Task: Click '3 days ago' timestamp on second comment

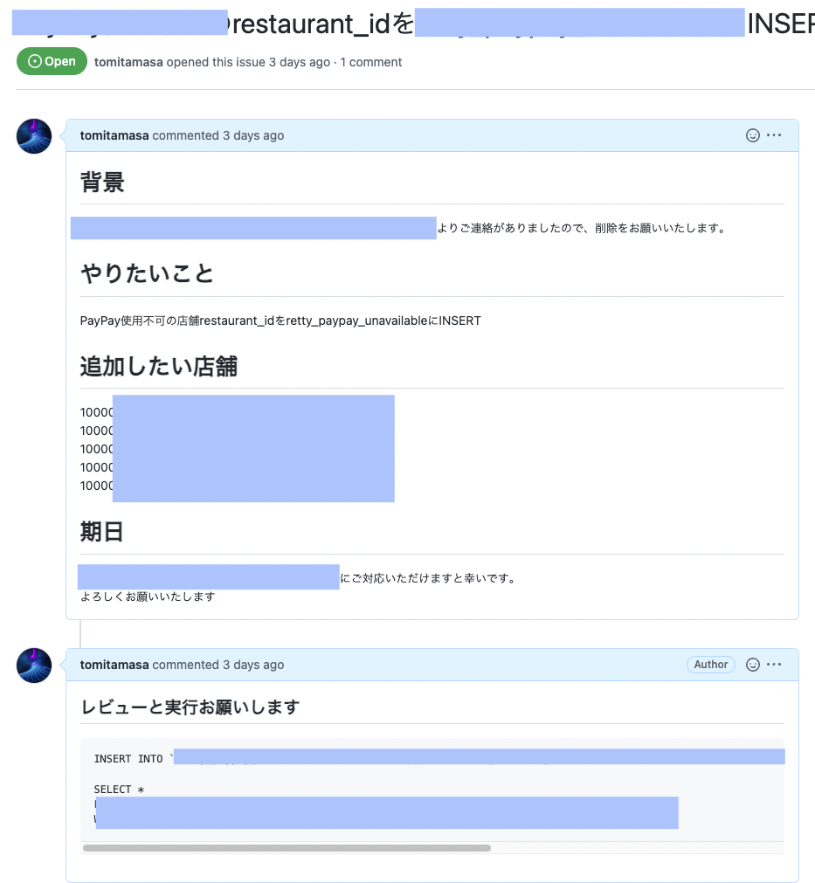Action: click(x=253, y=665)
